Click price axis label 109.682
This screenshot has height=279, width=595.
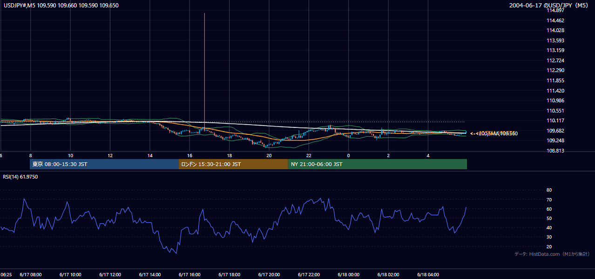(x=555, y=131)
